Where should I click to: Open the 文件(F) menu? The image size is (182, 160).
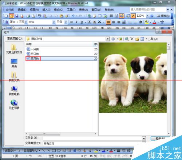[10, 10]
